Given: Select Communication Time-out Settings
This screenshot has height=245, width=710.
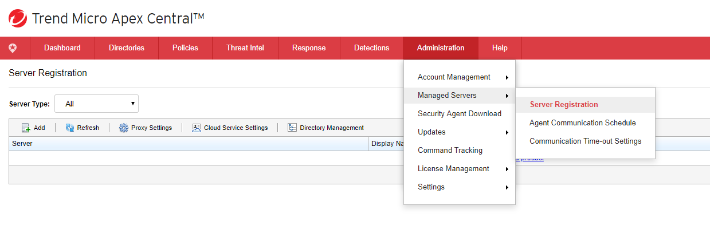Looking at the screenshot, I should pos(585,141).
